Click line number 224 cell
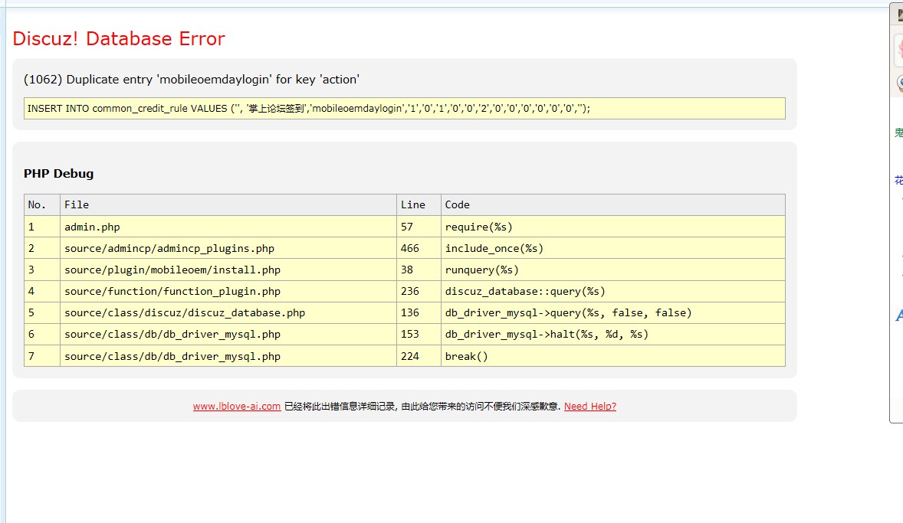 tap(419, 356)
